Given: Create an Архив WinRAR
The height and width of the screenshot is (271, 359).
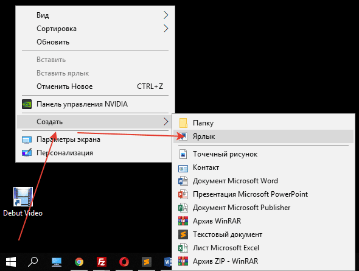Looking at the screenshot, I should pos(263,221).
